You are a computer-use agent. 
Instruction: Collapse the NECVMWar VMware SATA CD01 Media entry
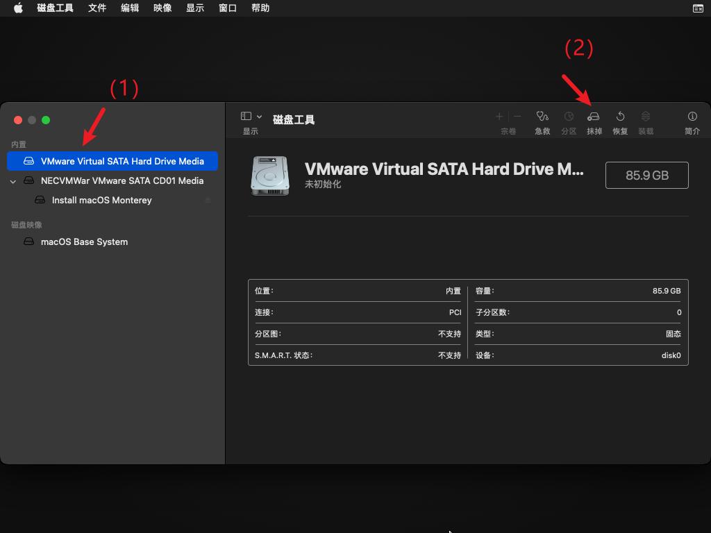12,180
